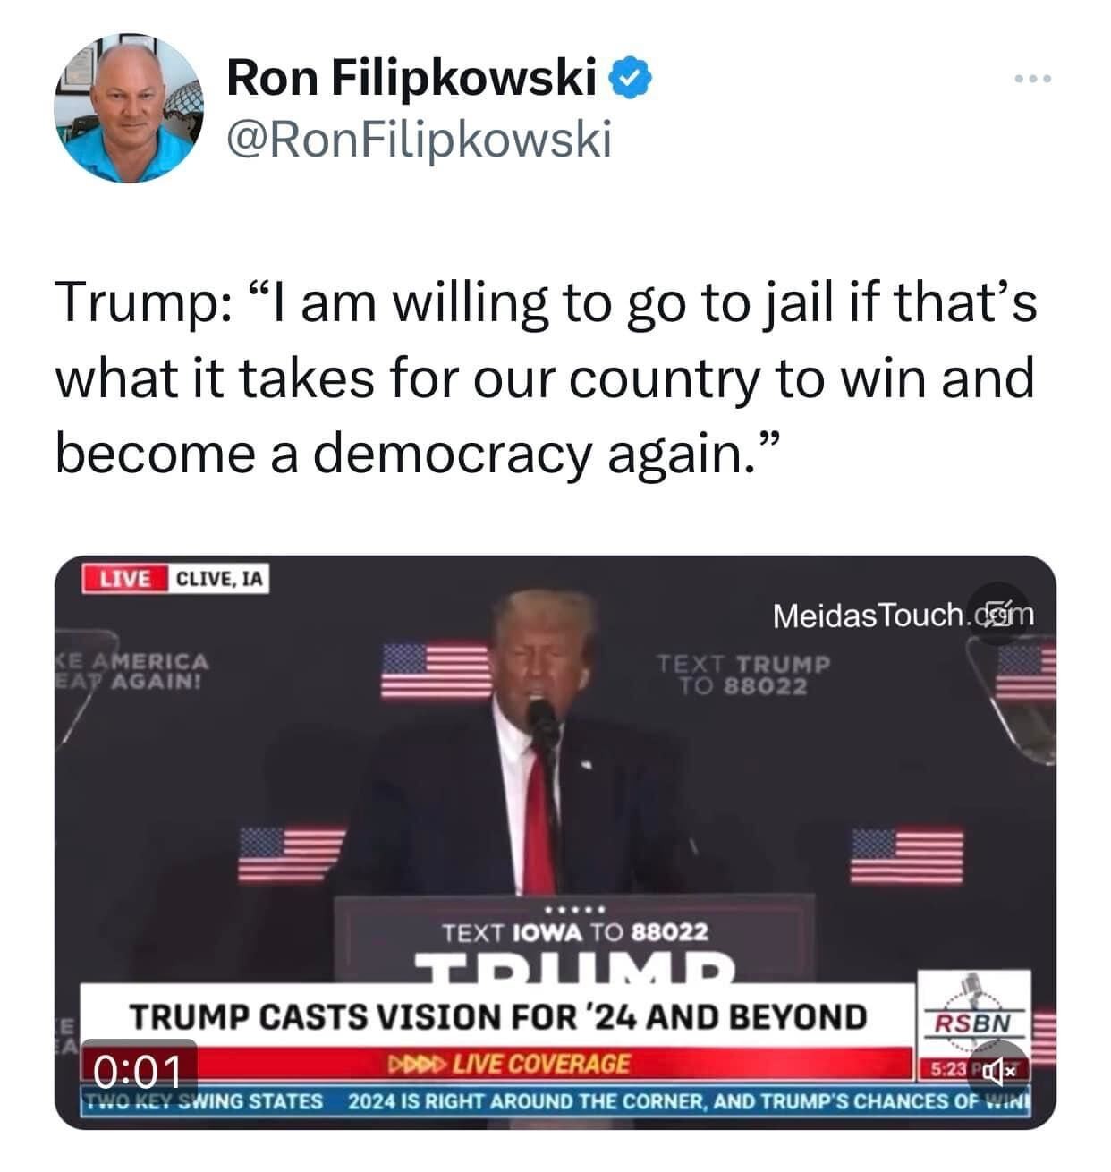
Task: Click the CLIVE, IA location label
Action: click(x=219, y=579)
